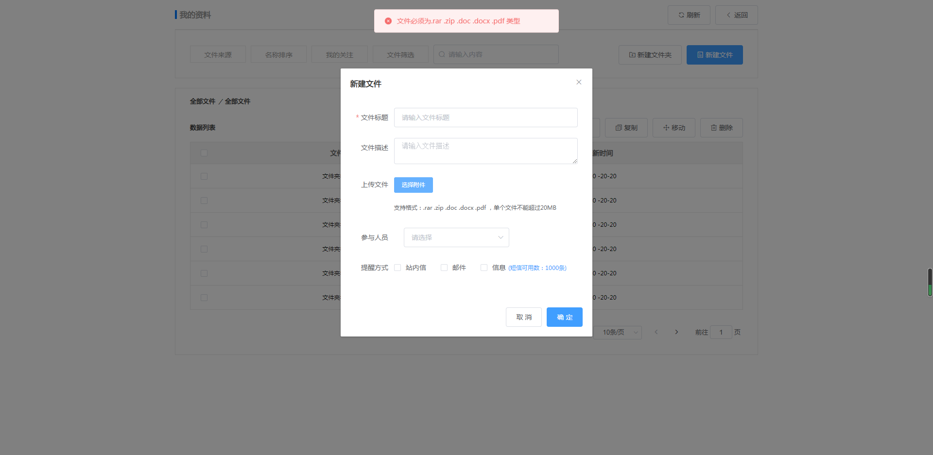Confirm the dialog with 确定 button

tap(564, 317)
